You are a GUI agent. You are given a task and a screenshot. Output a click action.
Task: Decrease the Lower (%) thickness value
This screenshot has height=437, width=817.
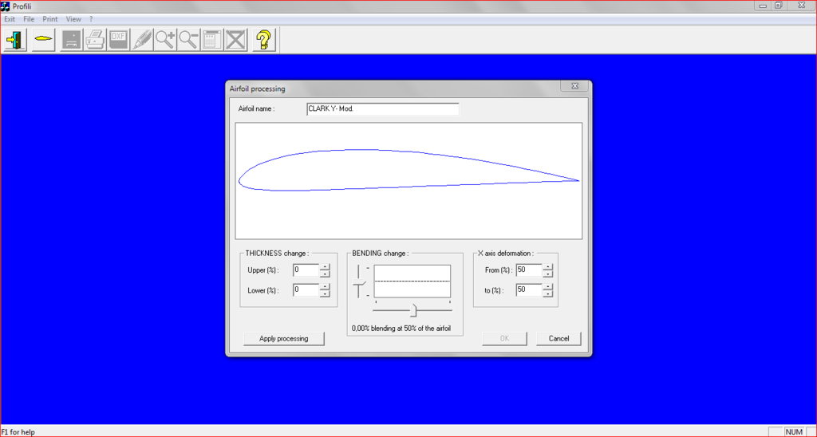(x=325, y=294)
